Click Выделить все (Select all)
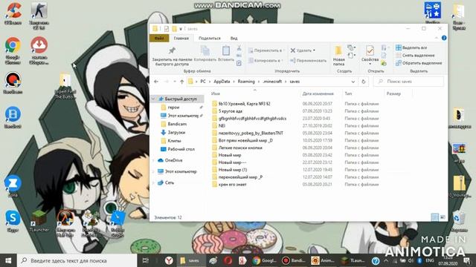 [x=411, y=47]
